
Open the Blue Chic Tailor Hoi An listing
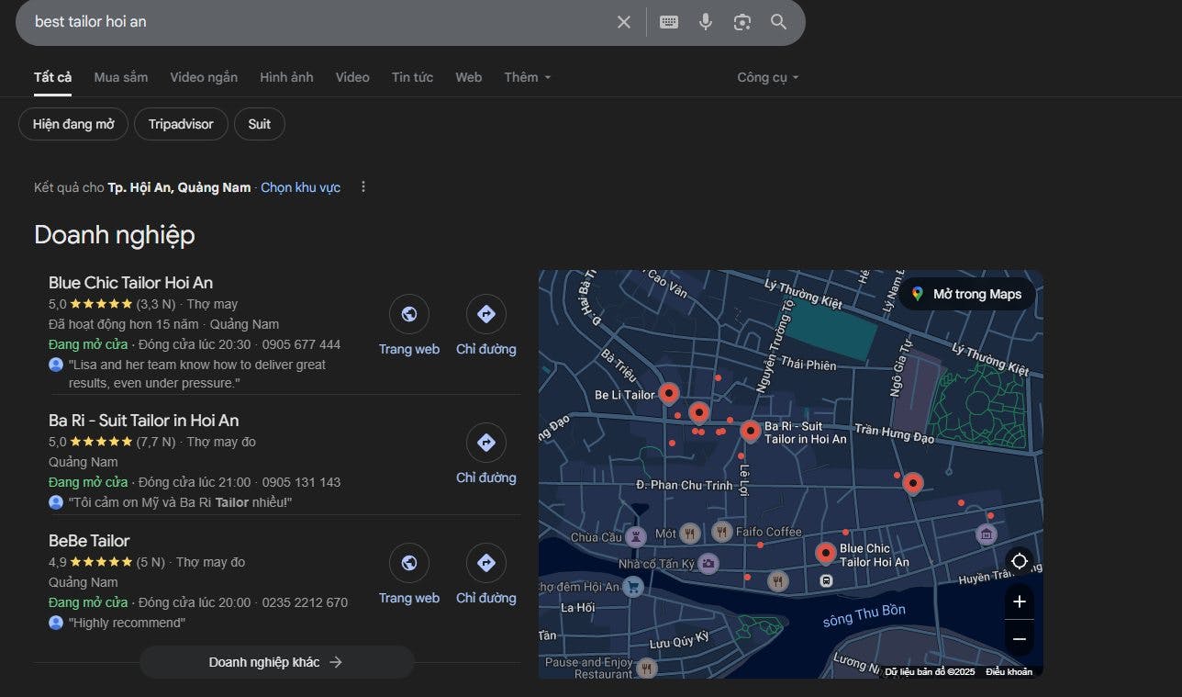tap(130, 283)
